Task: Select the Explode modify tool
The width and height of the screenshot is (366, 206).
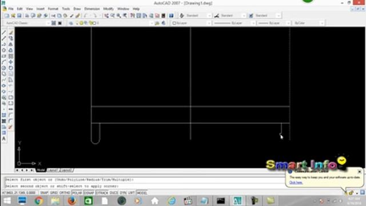Action: click(11, 127)
